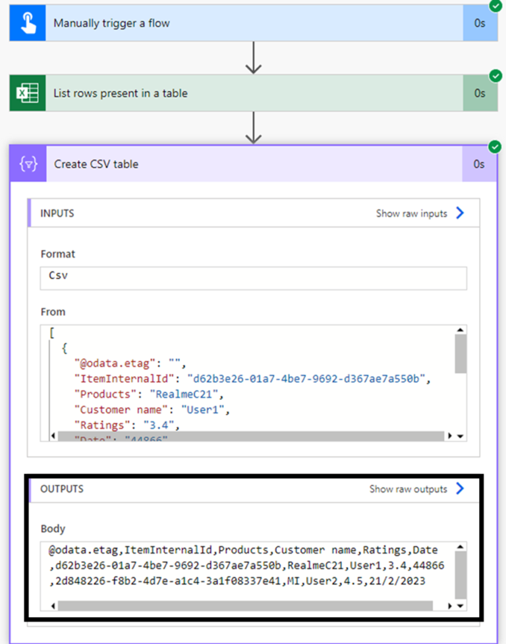Click the chevron beside Show raw outputs
506x644 pixels.
click(461, 489)
